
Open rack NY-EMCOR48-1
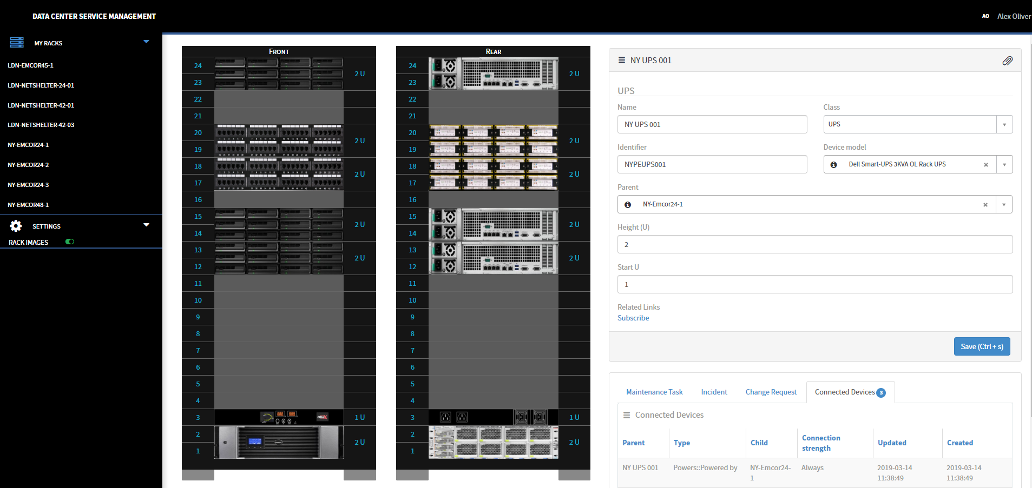click(28, 205)
